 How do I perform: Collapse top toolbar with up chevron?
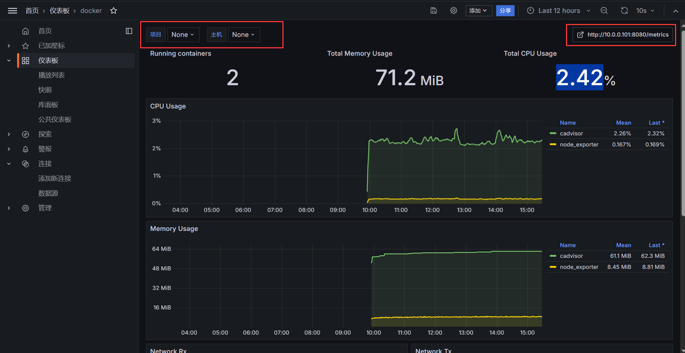click(675, 11)
